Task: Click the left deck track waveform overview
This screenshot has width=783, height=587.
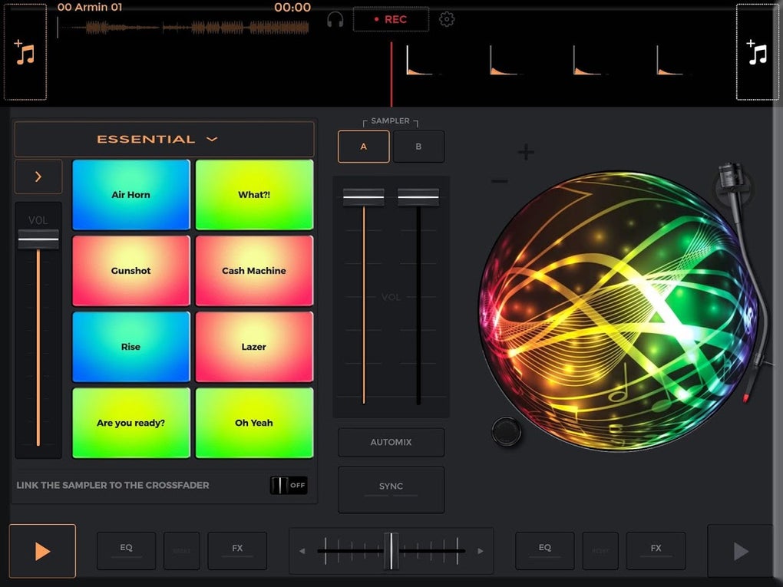Action: (x=183, y=28)
